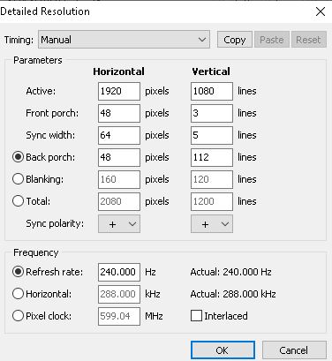332x361 pixels.
Task: Choose the Pixel clock radio option
Action: [x=18, y=316]
